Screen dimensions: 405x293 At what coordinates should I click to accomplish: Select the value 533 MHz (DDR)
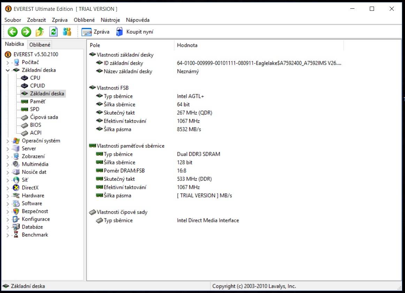coord(194,179)
